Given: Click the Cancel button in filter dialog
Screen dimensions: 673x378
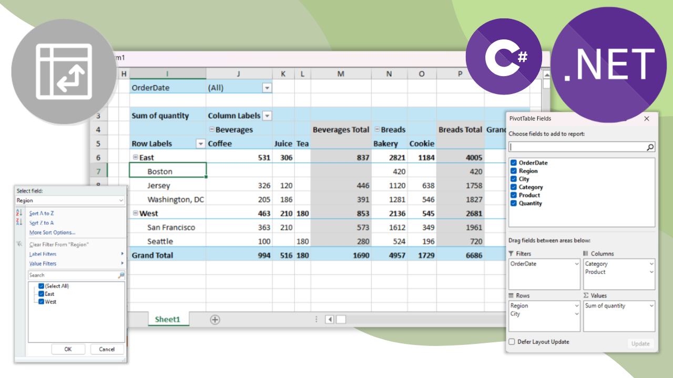Looking at the screenshot, I should coord(107,349).
